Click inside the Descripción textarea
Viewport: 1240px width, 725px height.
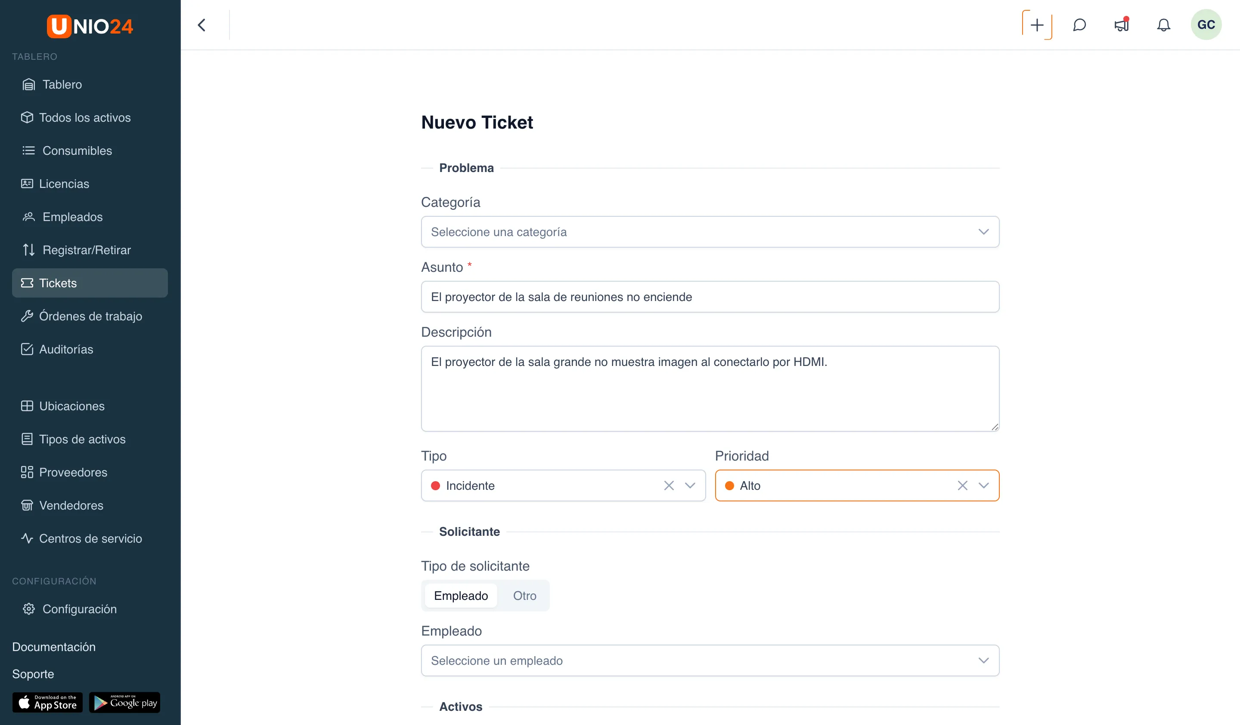click(710, 389)
